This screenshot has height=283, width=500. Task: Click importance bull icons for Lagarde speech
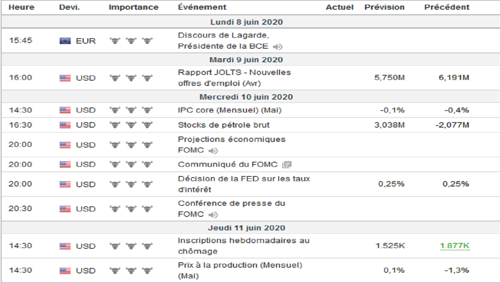[x=131, y=41]
